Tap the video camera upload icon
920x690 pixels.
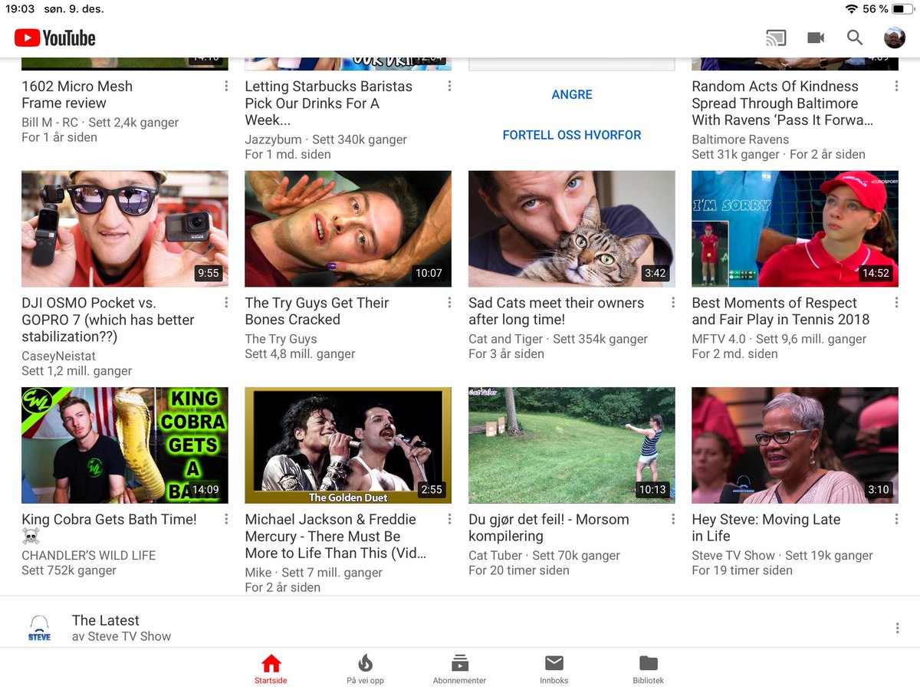click(x=816, y=38)
